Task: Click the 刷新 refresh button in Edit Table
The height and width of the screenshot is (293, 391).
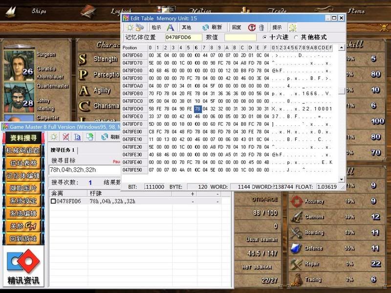Action: click(x=212, y=27)
